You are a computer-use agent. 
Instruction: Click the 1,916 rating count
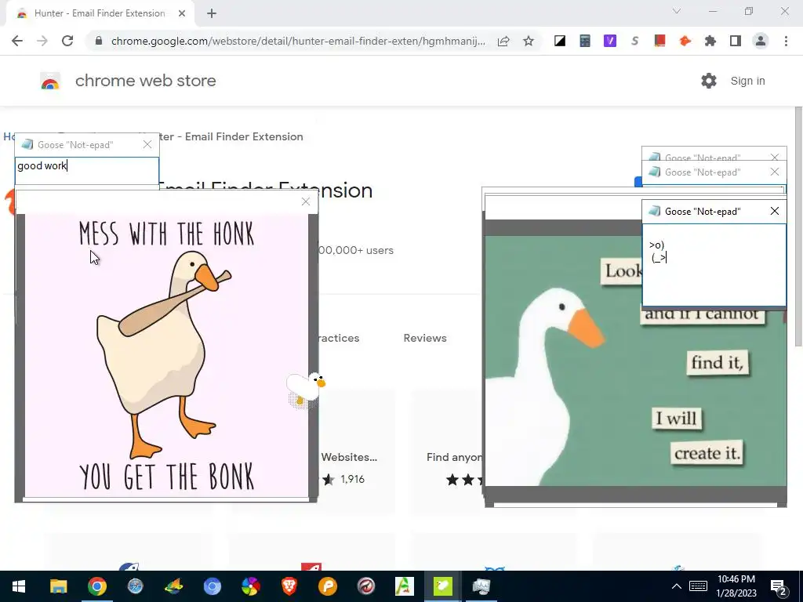[x=352, y=479]
